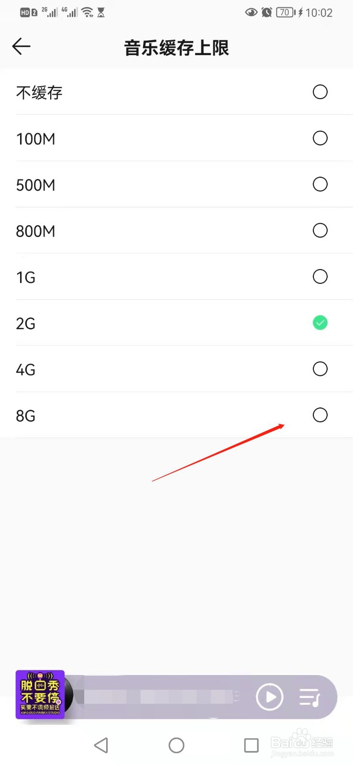353x766 pixels.
Task: Select the 800M radio button
Action: (x=320, y=230)
